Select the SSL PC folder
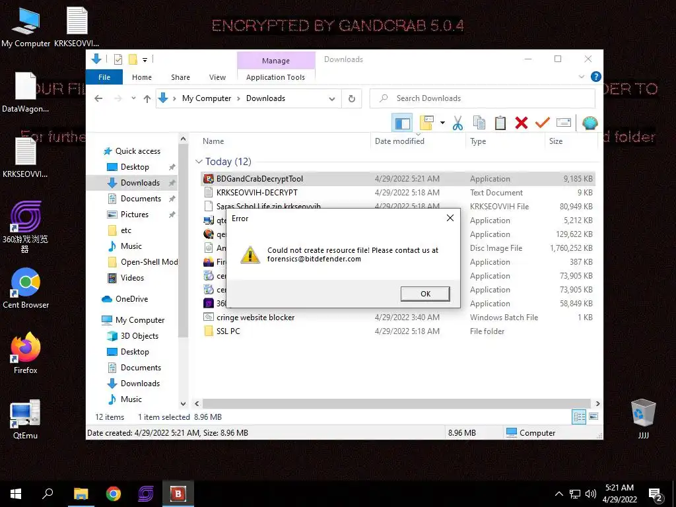The image size is (676, 507). [397, 331]
